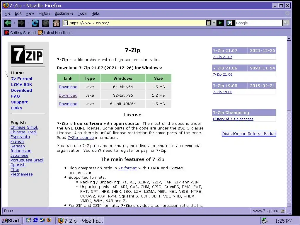This screenshot has height=225, width=300.
Task: Open the View menu
Action: (x=30, y=13)
